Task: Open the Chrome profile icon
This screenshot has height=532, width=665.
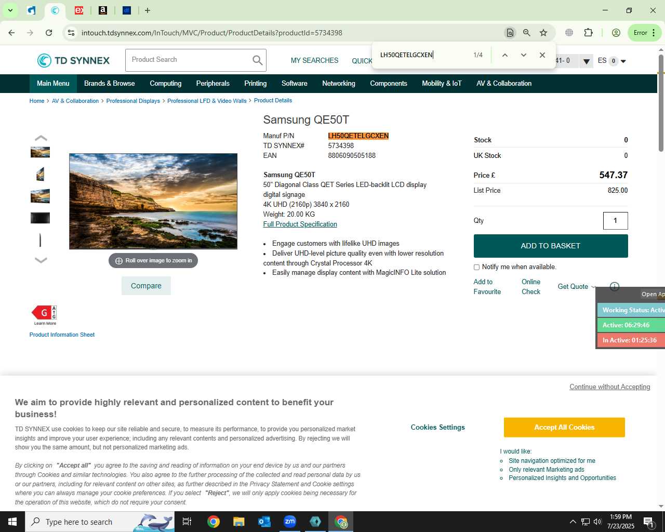Action: (x=616, y=33)
